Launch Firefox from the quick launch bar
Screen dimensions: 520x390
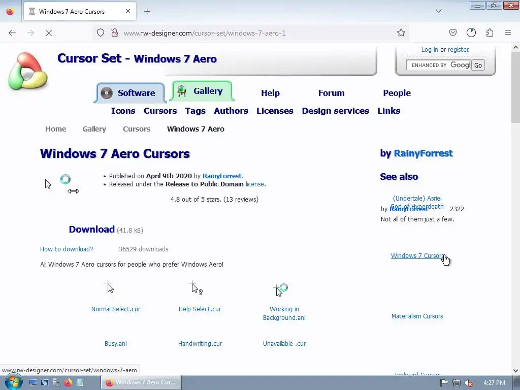pos(68,383)
